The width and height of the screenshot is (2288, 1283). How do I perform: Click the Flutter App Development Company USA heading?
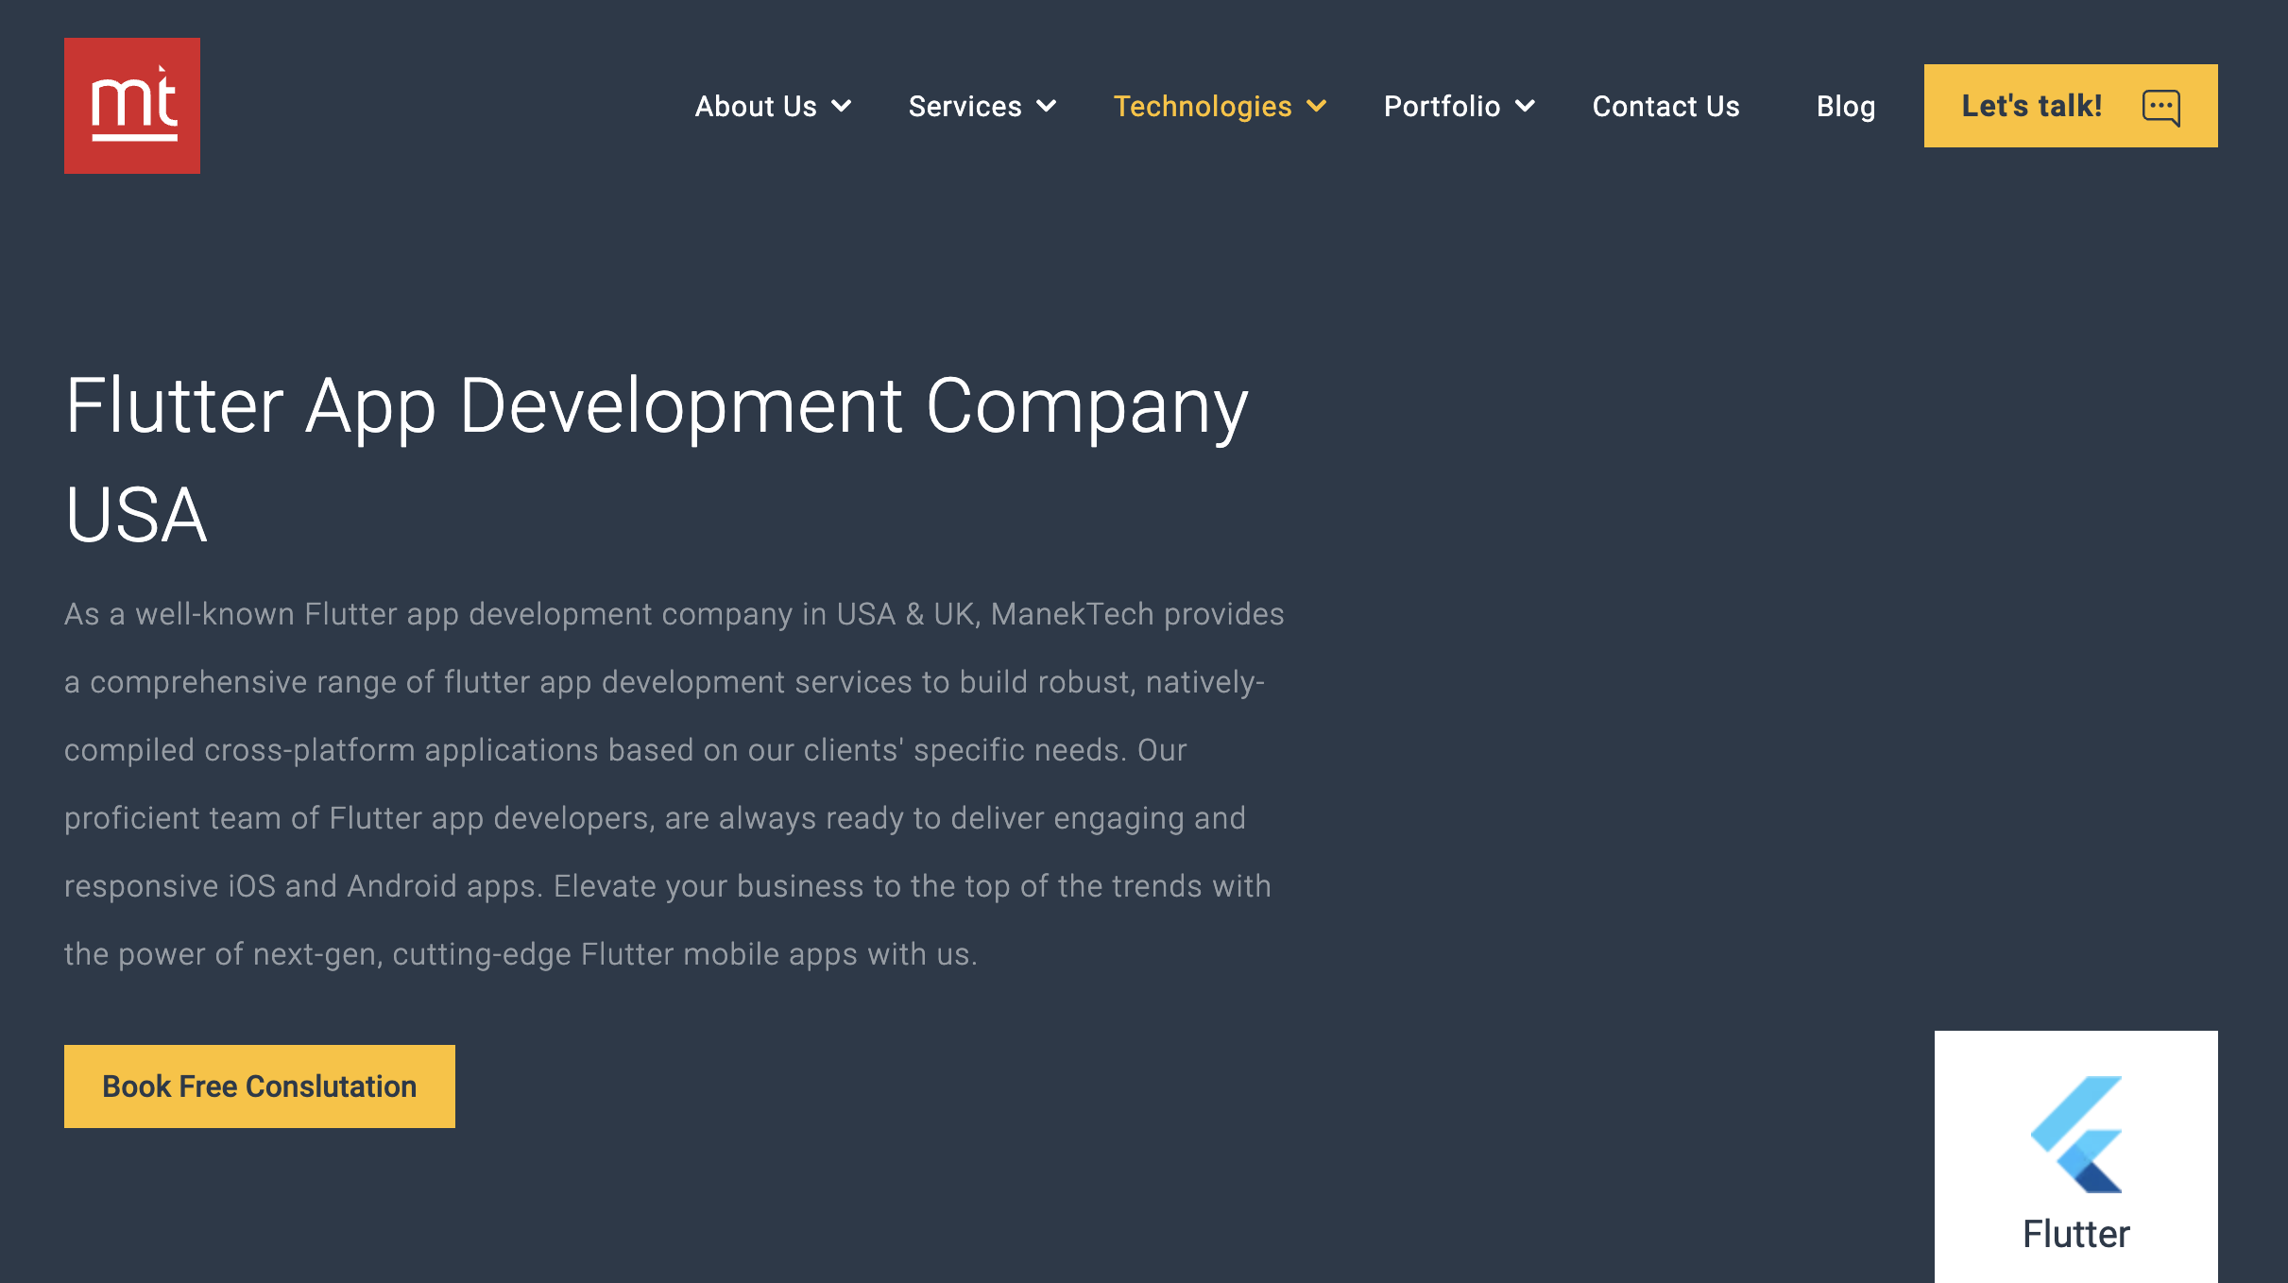tap(657, 460)
